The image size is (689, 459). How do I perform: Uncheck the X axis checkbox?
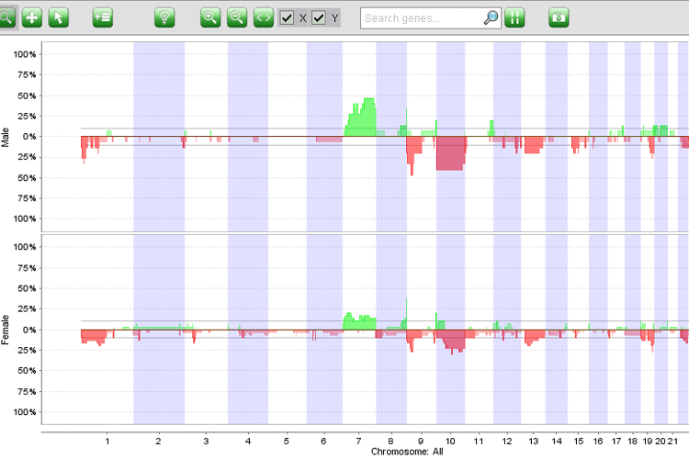coord(288,17)
